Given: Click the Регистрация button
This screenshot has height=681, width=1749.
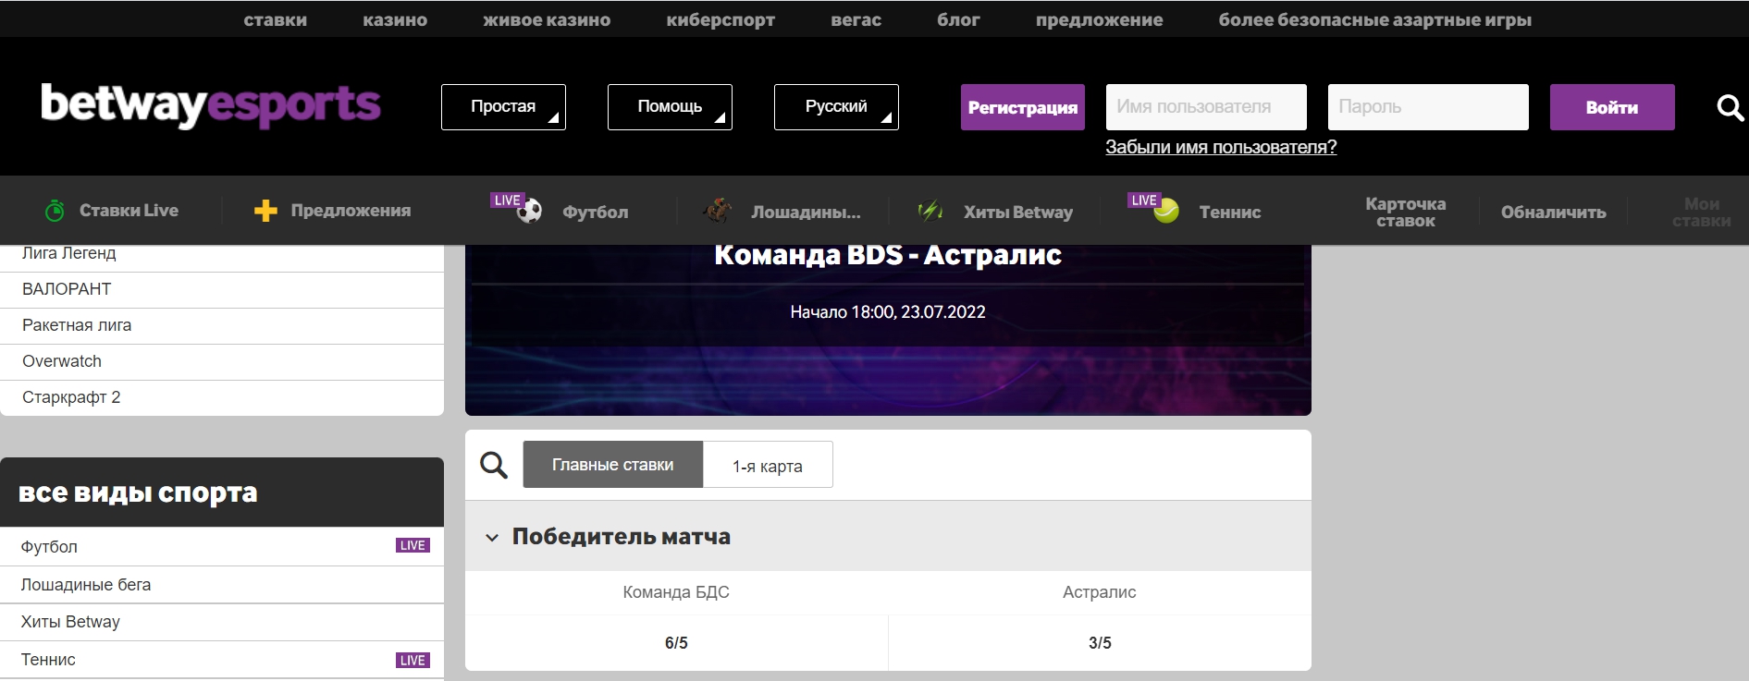Looking at the screenshot, I should 1022,107.
